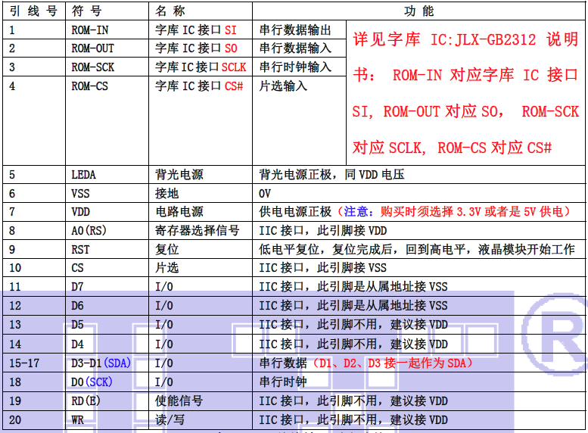Click the red CS# label text

(234, 86)
